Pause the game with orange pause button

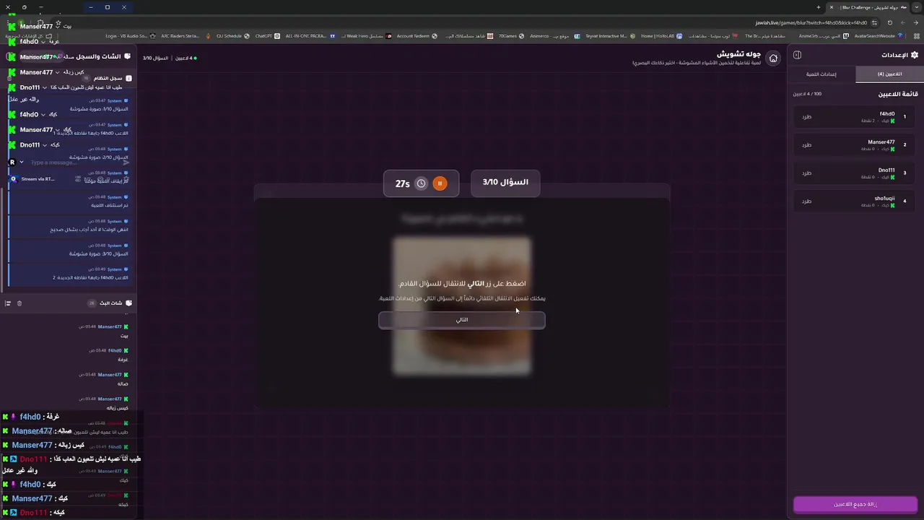(440, 183)
